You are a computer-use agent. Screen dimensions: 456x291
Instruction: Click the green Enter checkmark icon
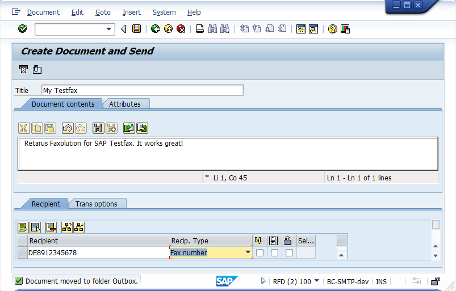(23, 29)
